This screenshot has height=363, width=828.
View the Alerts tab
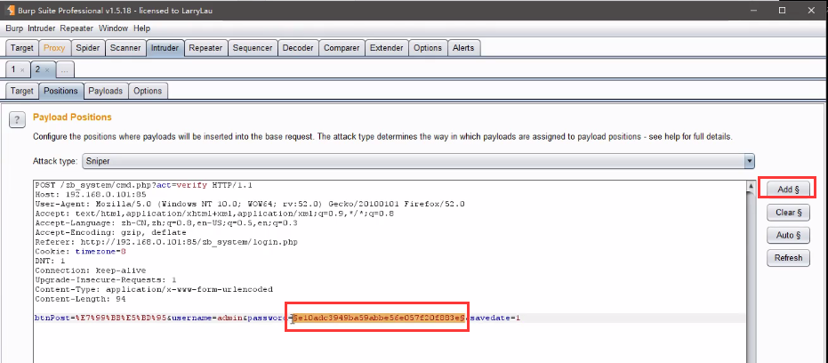(x=463, y=47)
